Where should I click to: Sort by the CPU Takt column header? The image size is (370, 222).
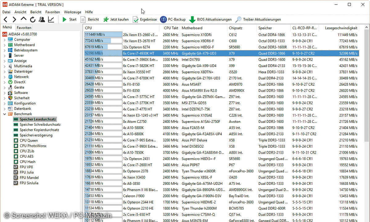point(171,28)
